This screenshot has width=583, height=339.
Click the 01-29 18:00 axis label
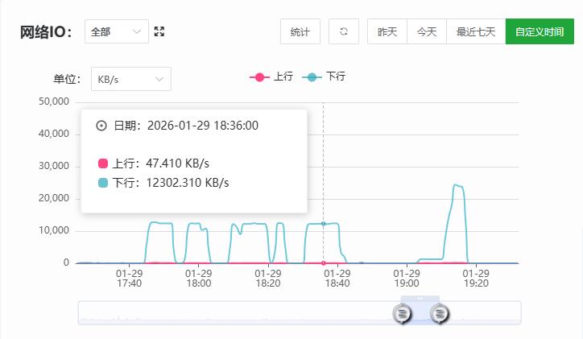(199, 279)
